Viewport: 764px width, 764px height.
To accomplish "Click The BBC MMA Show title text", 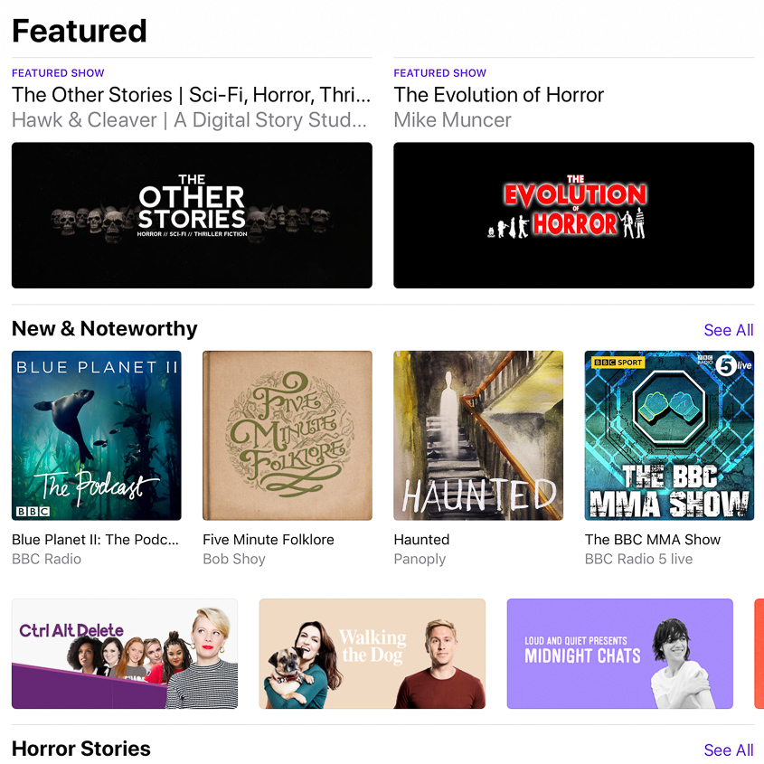I will coord(653,540).
